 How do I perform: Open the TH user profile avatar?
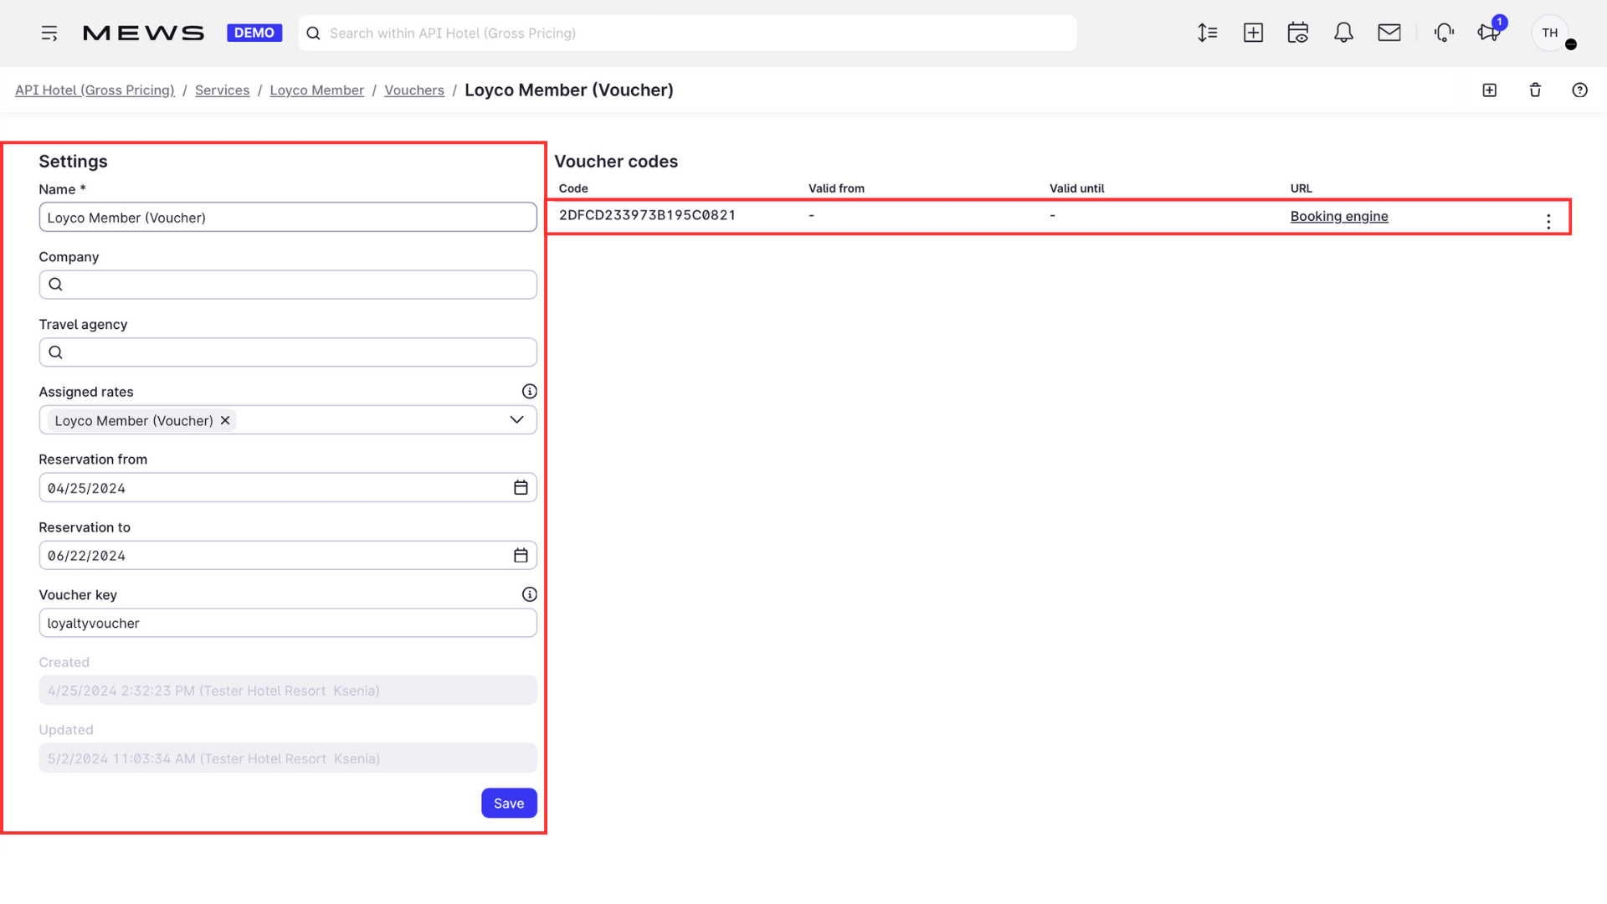(x=1550, y=33)
